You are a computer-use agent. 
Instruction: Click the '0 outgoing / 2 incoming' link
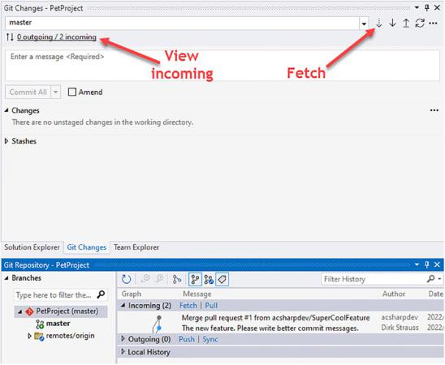click(x=57, y=37)
